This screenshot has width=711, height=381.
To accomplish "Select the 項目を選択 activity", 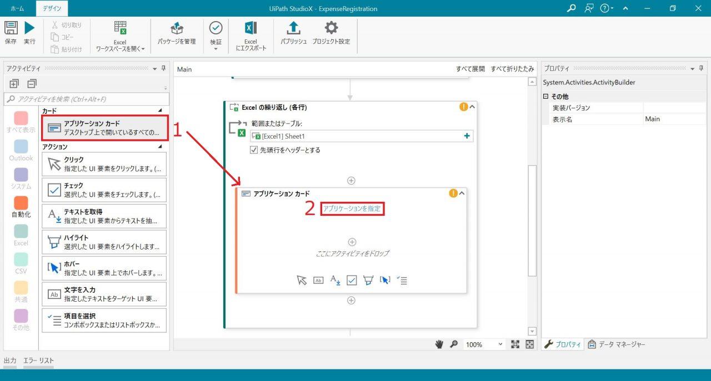I will click(104, 320).
